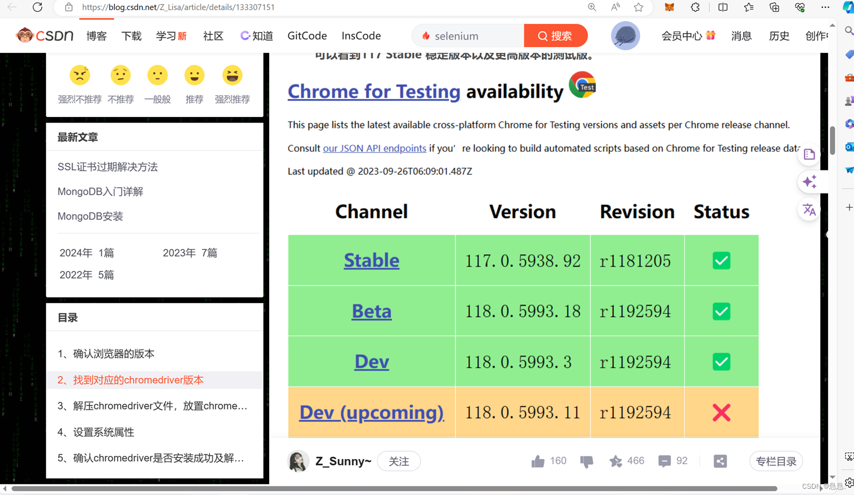Switch to the GitCode menu item
This screenshot has width=854, height=495.
coord(307,35)
